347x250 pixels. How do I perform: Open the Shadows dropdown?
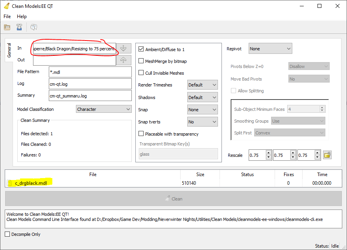(203, 97)
